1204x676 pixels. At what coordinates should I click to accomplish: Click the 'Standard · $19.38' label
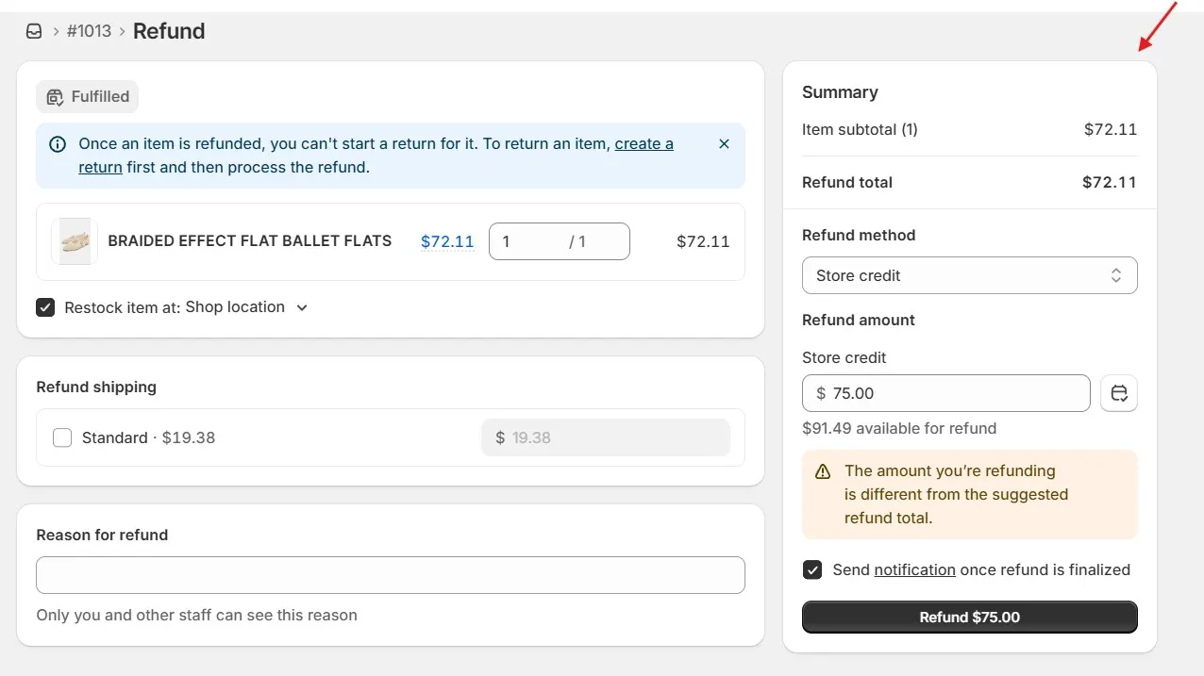pyautogui.click(x=148, y=437)
